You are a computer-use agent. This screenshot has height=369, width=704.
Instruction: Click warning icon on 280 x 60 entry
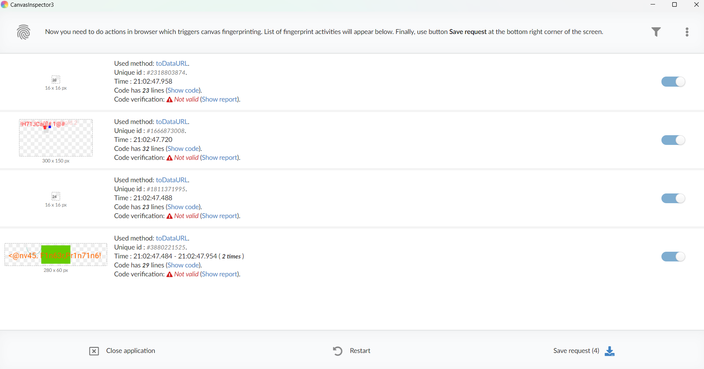pos(170,275)
